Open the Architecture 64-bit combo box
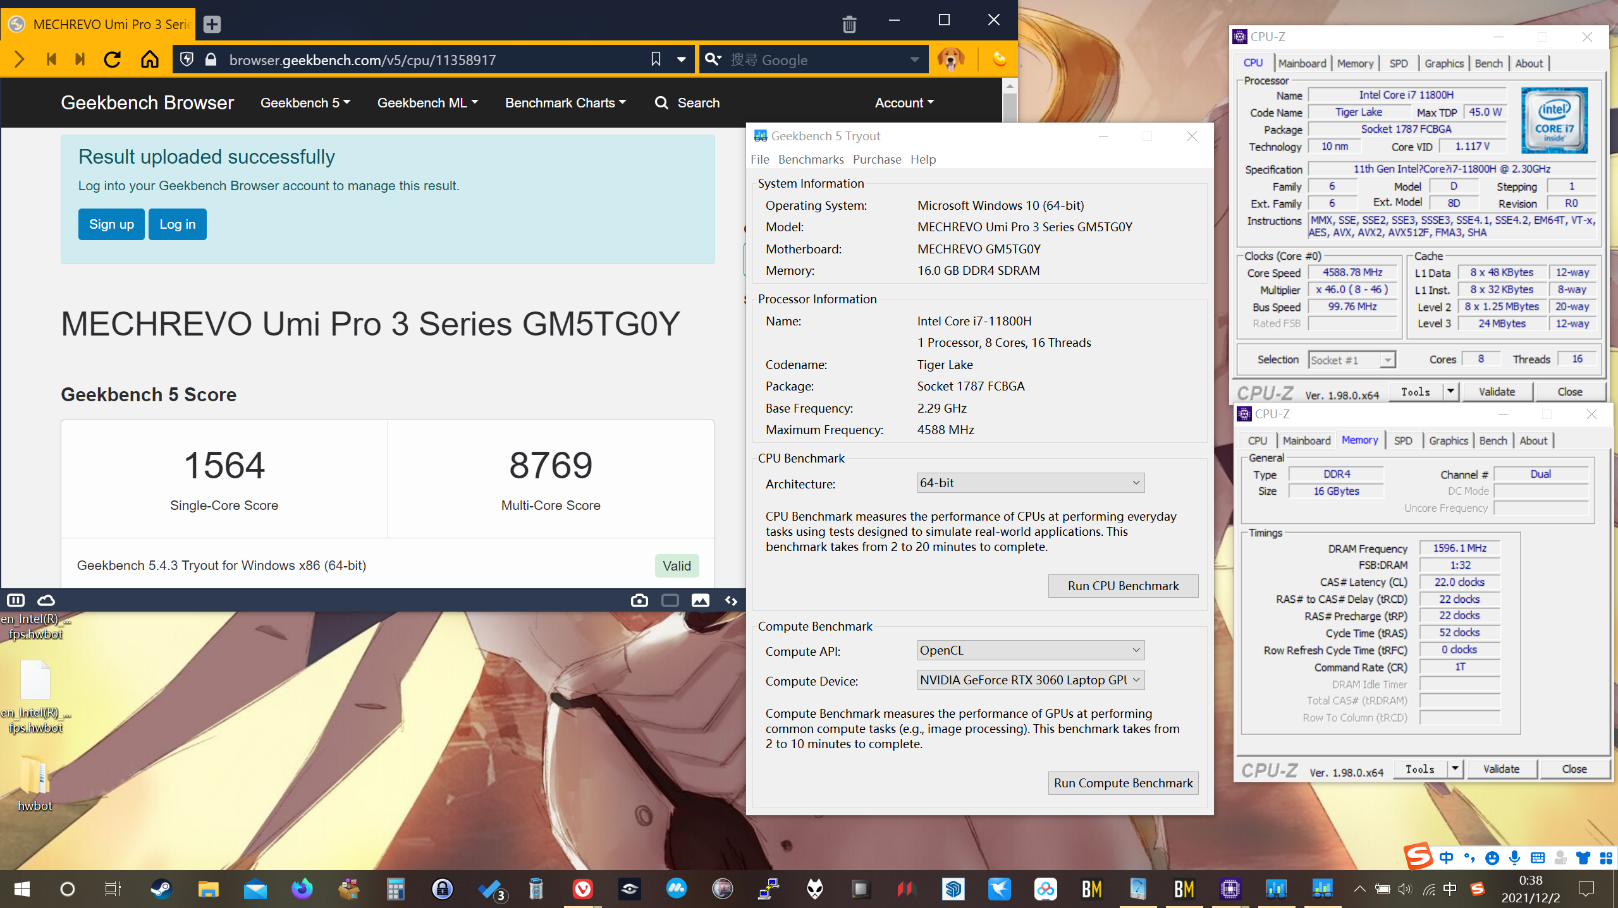The width and height of the screenshot is (1618, 908). coord(1031,483)
